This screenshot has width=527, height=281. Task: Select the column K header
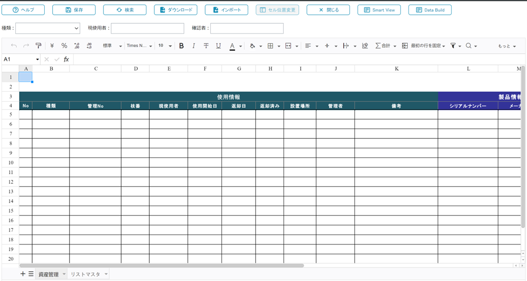click(396, 69)
